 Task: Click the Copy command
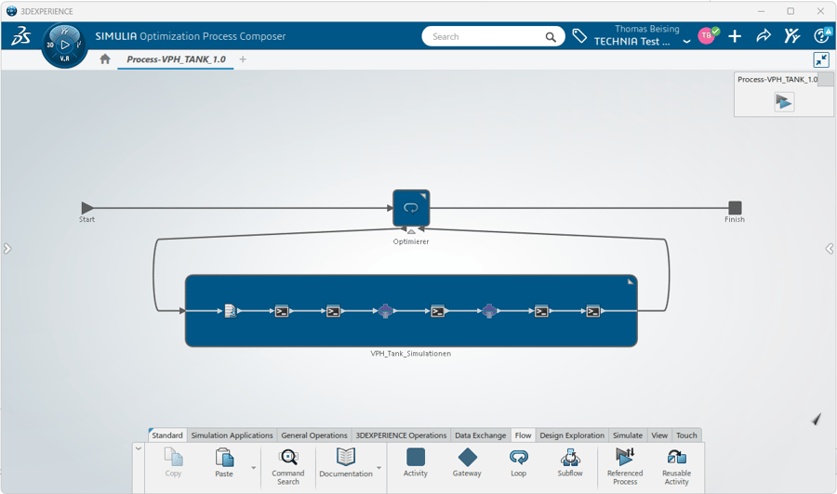tap(173, 462)
